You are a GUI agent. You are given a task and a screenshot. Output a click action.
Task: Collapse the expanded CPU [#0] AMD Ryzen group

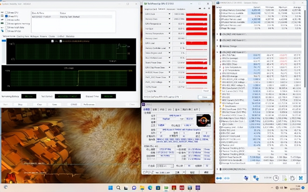[217, 52]
